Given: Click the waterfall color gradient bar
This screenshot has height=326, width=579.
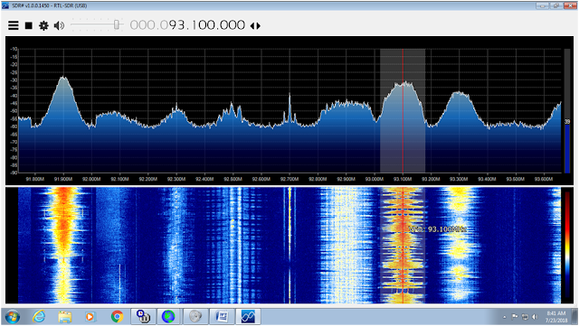Looking at the screenshot, I should [x=567, y=246].
